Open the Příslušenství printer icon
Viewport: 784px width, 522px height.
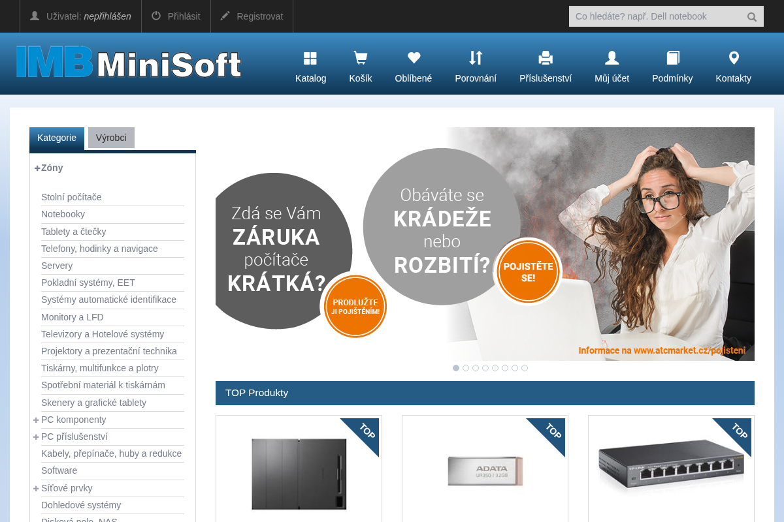(546, 58)
